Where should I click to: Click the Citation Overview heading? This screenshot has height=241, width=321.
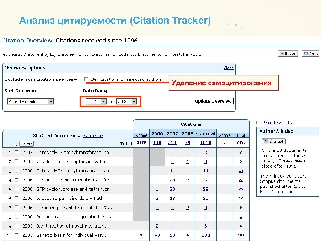27,40
